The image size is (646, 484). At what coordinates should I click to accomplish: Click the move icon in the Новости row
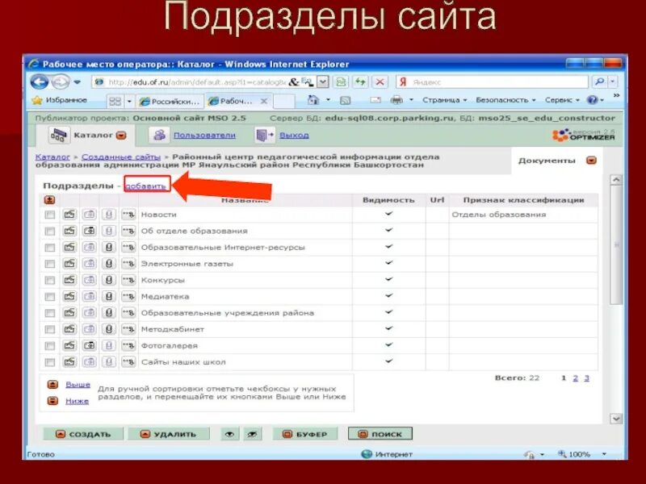coord(128,215)
